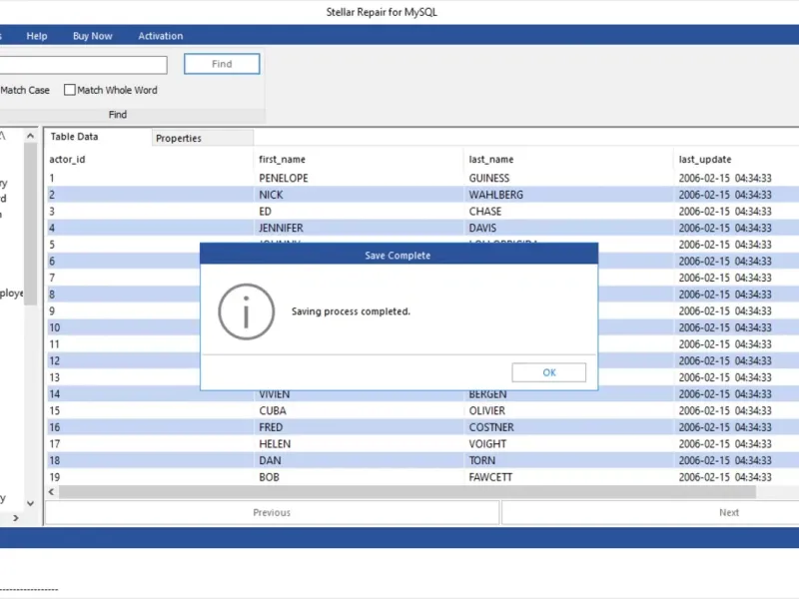
Task: Open the Help menu
Action: [37, 36]
